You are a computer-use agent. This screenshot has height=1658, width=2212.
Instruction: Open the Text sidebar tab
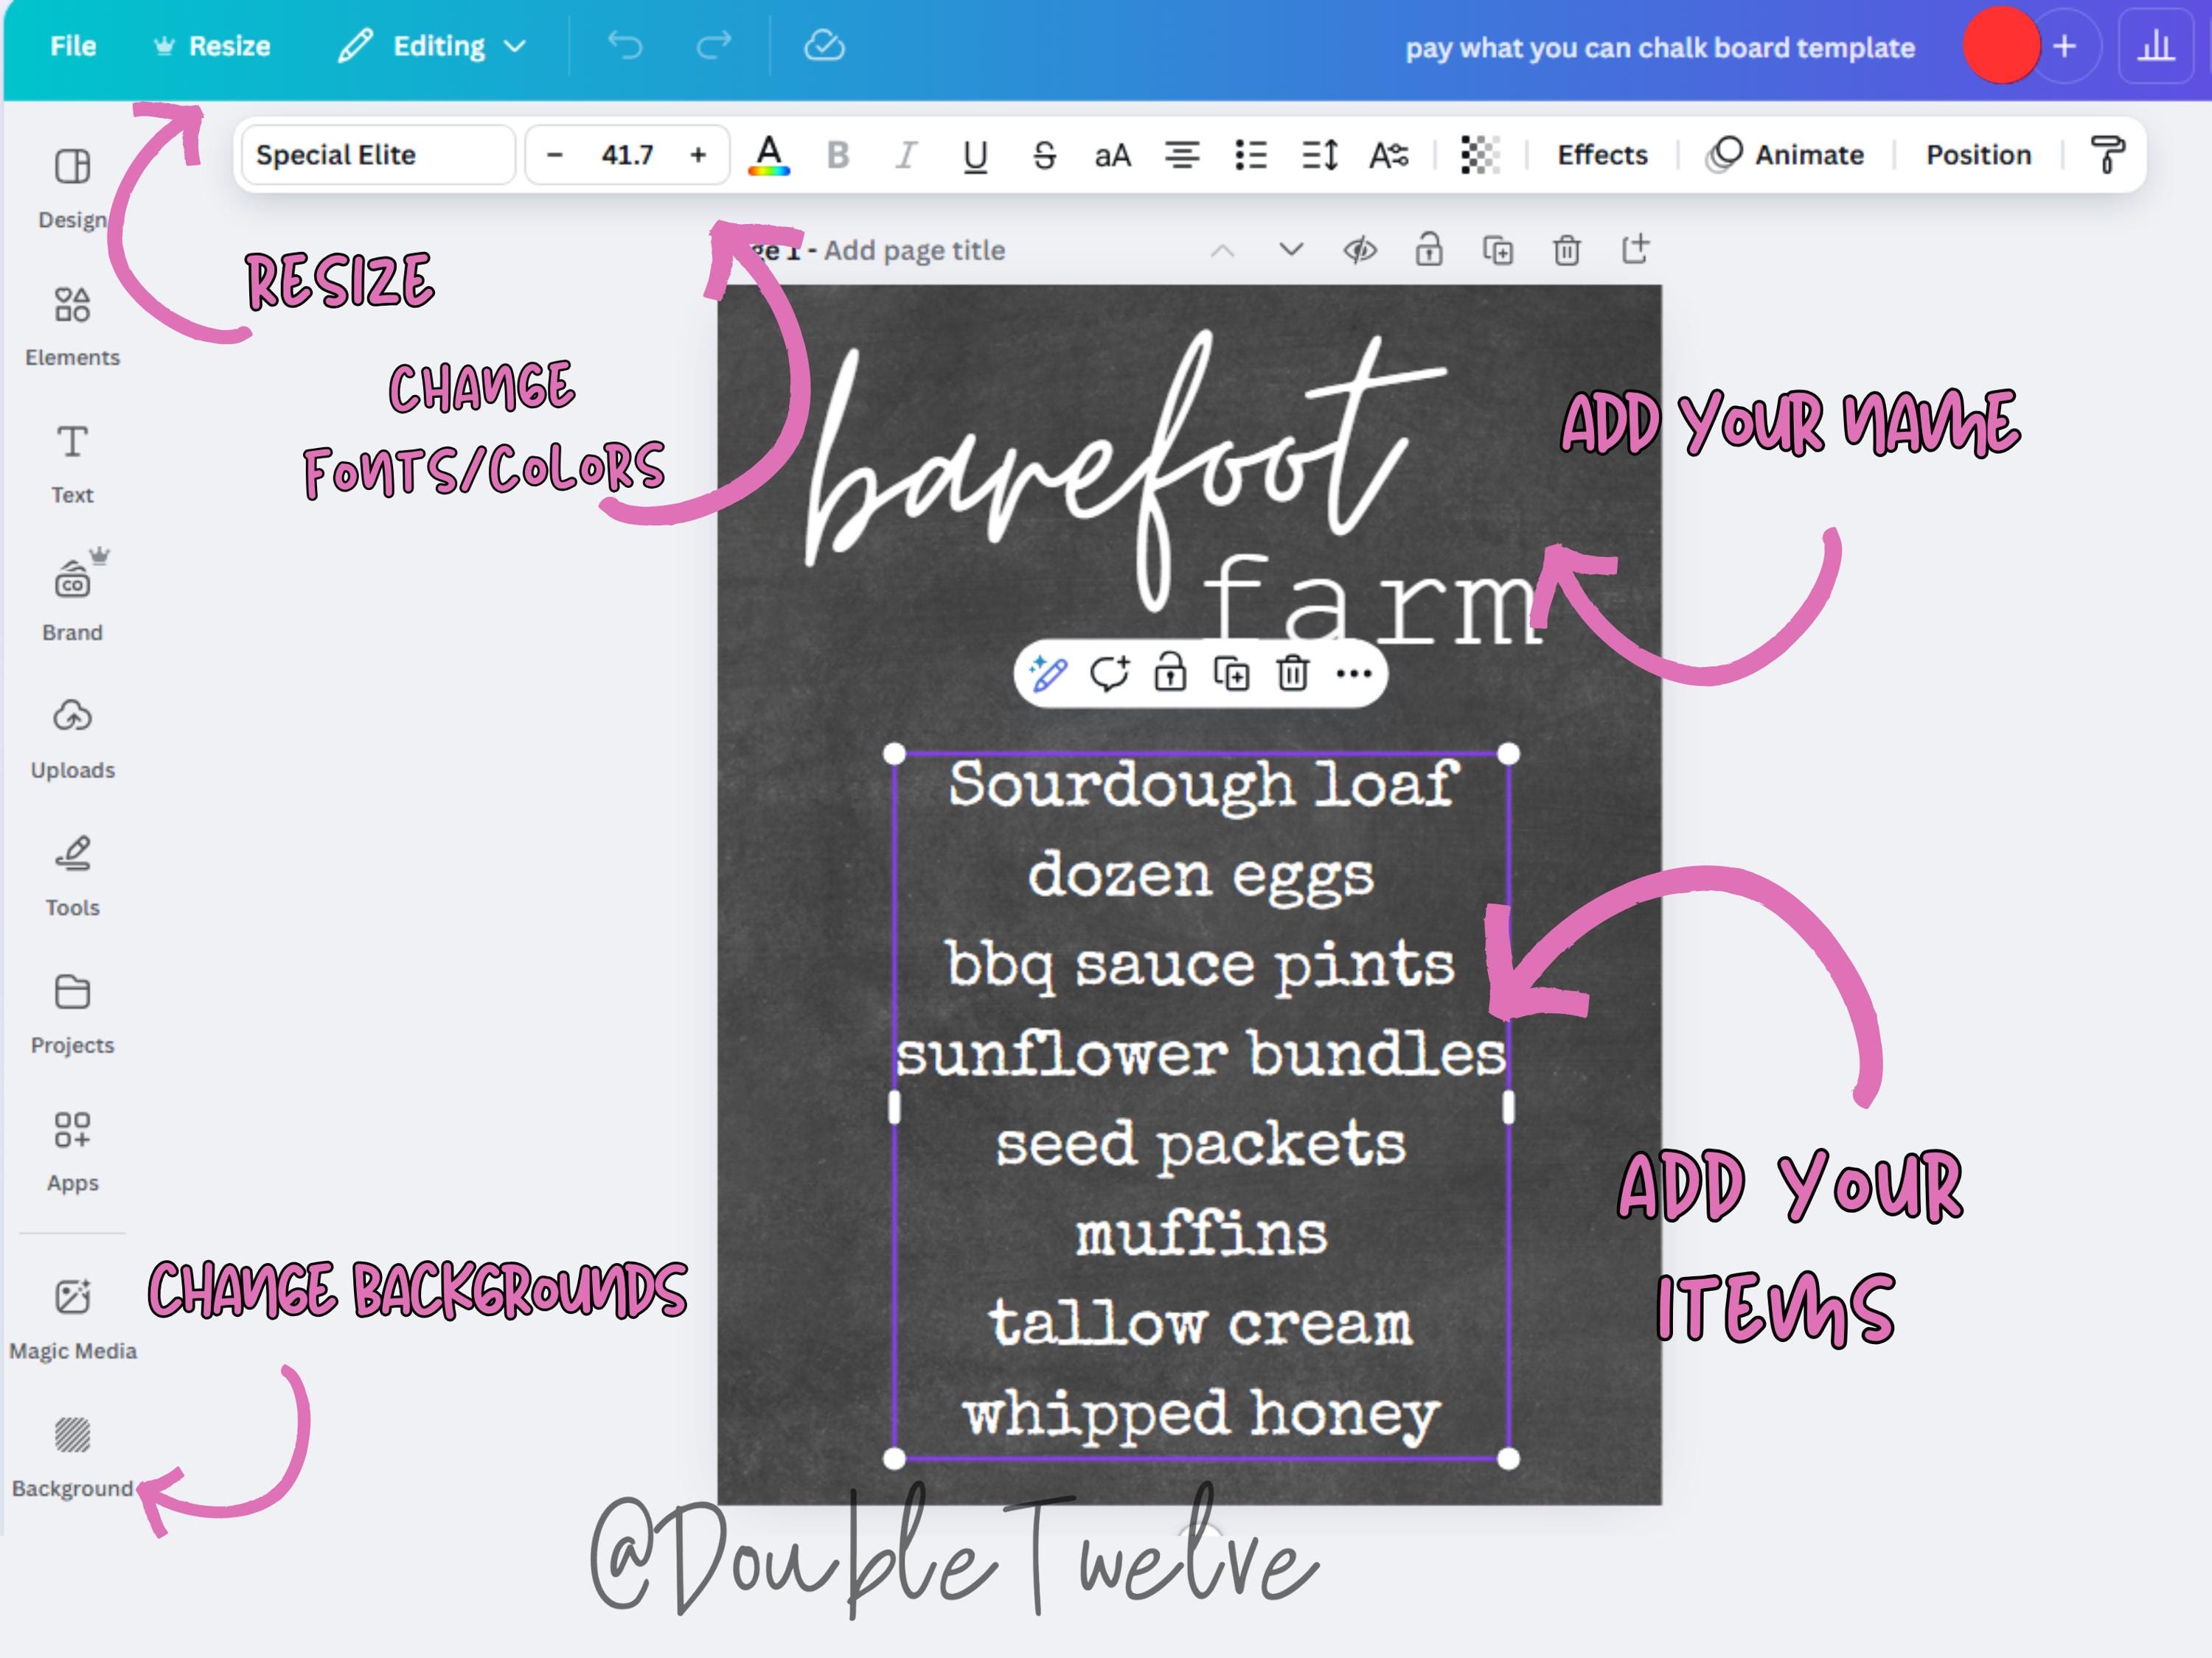click(72, 464)
